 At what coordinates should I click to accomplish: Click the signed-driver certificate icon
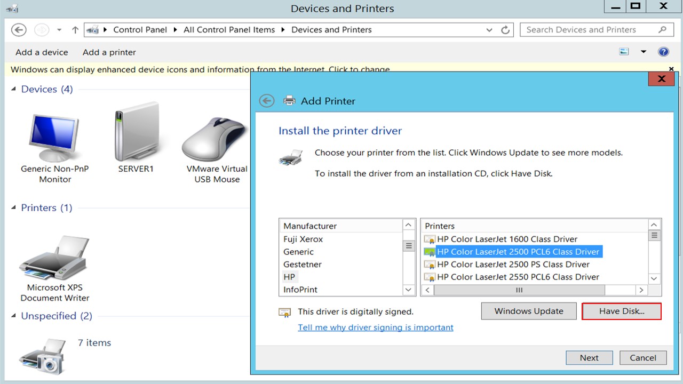pos(285,313)
